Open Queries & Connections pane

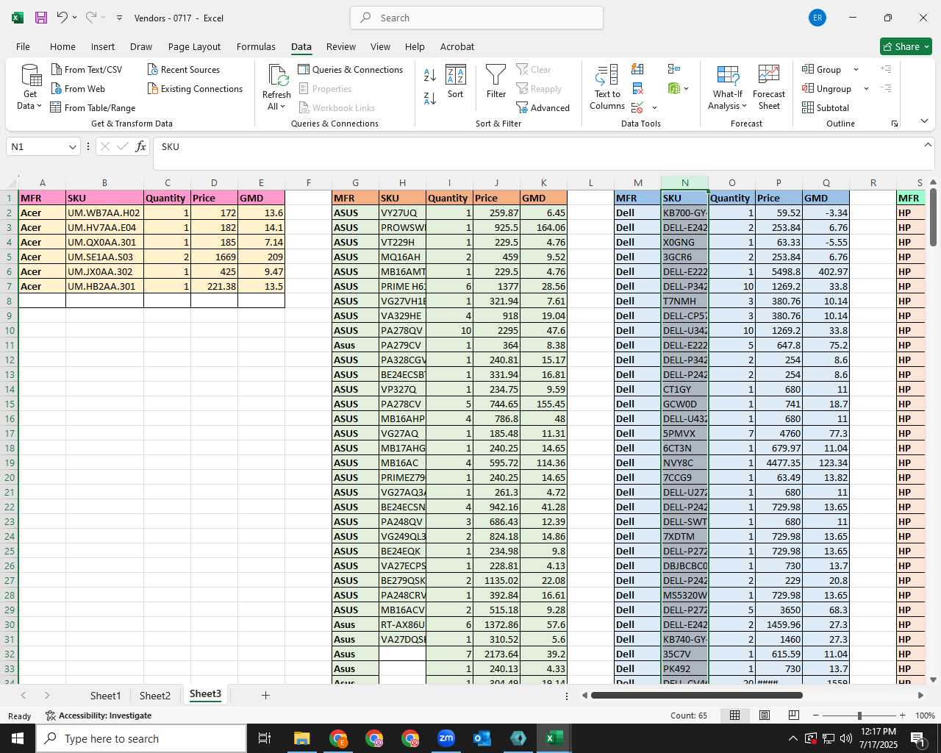(351, 69)
